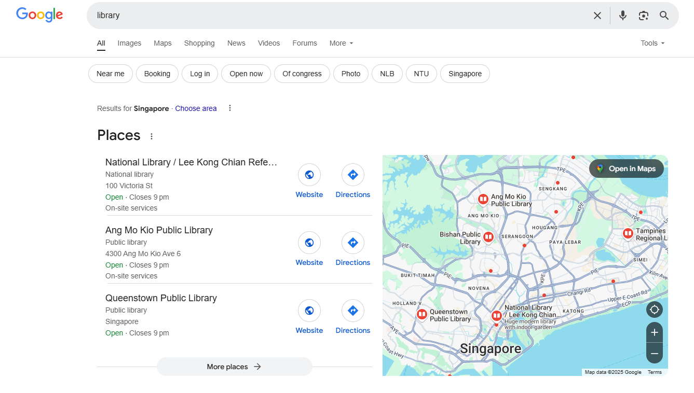
Task: Click Open in Maps button
Action: click(627, 169)
